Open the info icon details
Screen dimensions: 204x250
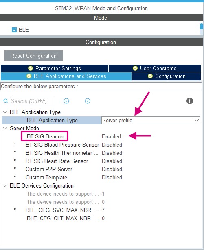(x=189, y=101)
